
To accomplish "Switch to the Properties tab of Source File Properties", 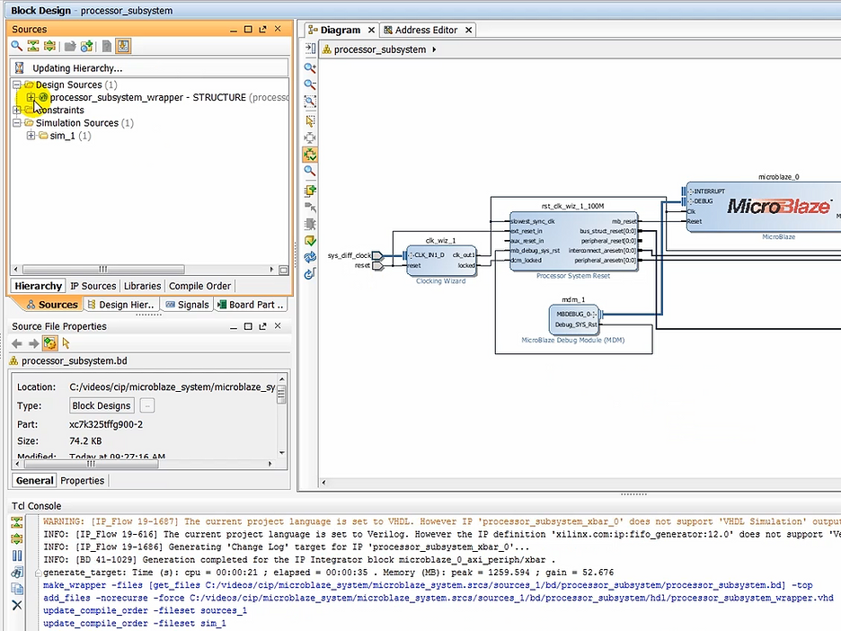I will click(x=82, y=480).
